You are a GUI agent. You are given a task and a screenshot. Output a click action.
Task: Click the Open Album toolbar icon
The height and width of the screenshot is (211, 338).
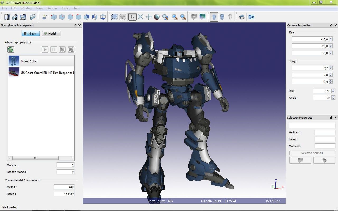pos(15,17)
